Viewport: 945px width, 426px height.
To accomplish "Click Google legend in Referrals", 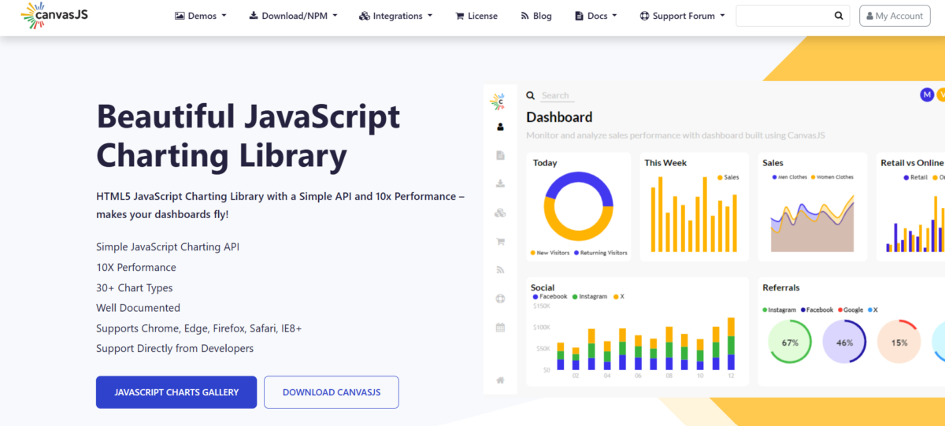I will 851,310.
